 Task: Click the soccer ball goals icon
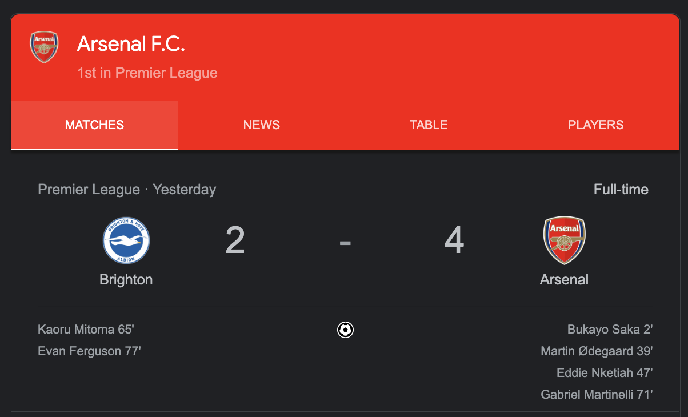(345, 330)
